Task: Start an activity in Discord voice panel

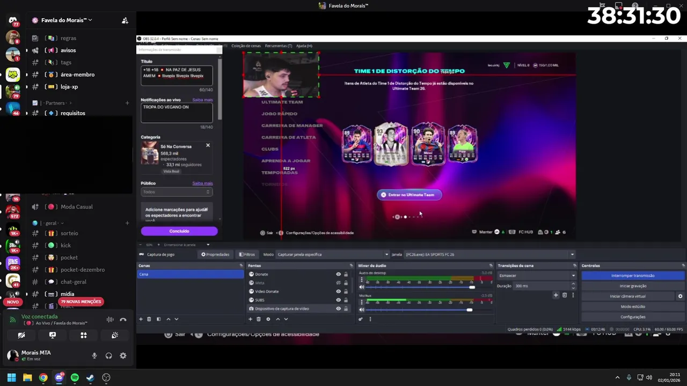Action: [x=84, y=335]
